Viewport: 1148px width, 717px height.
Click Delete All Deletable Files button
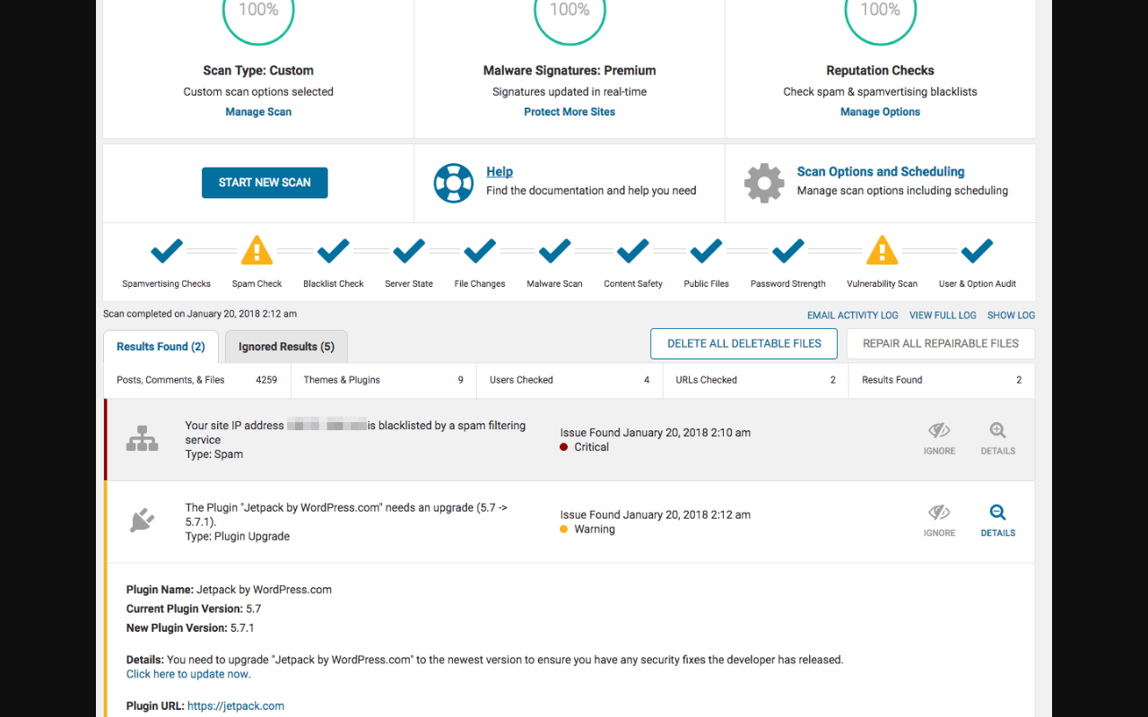tap(744, 343)
